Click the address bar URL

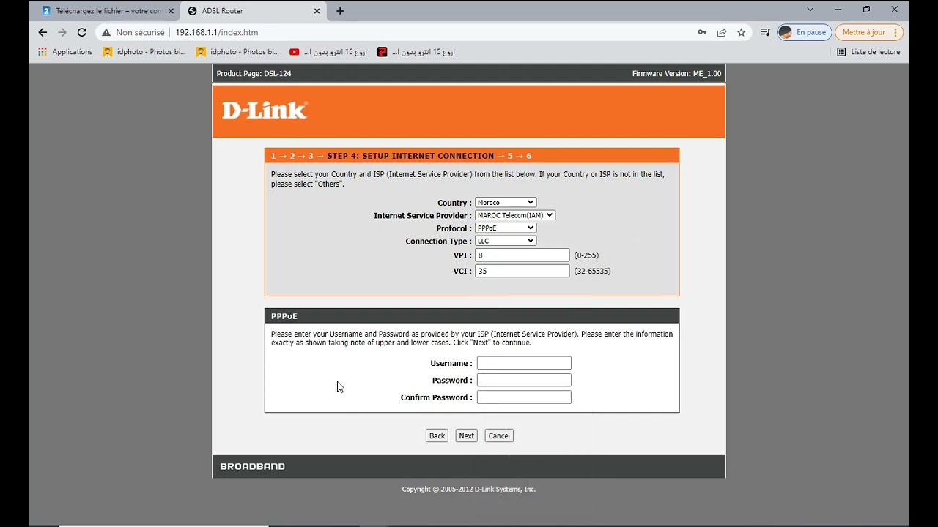[x=217, y=32]
